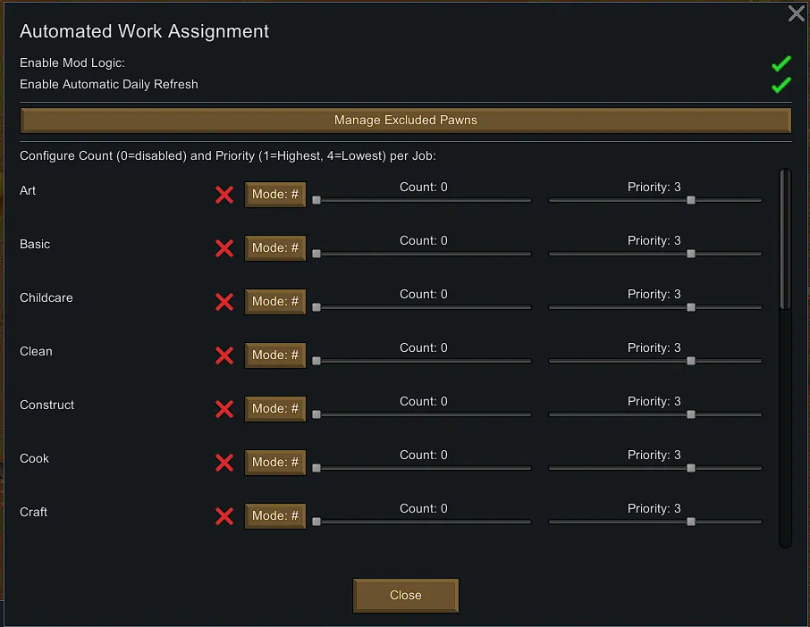Open Manage Excluded Pawns

(405, 121)
